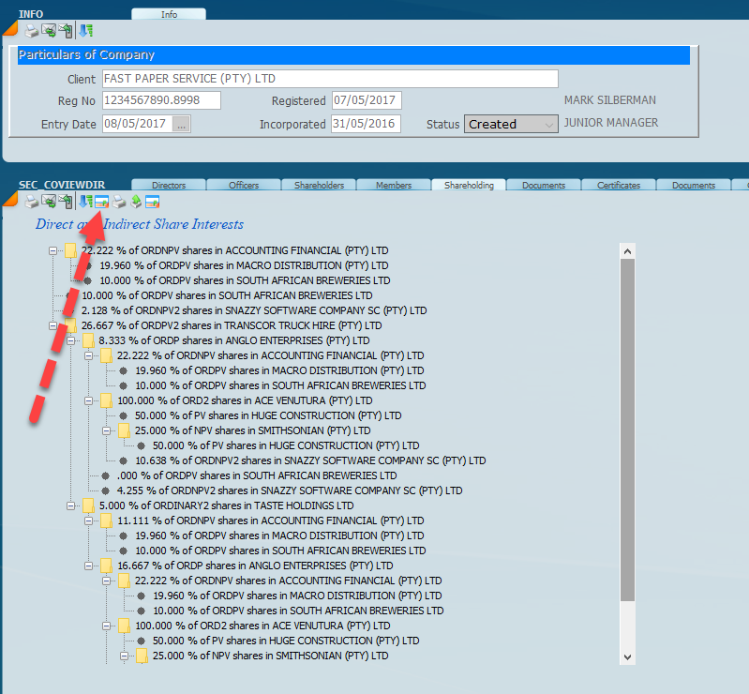Switch to the Directors tab
The width and height of the screenshot is (749, 694).
[x=169, y=186]
